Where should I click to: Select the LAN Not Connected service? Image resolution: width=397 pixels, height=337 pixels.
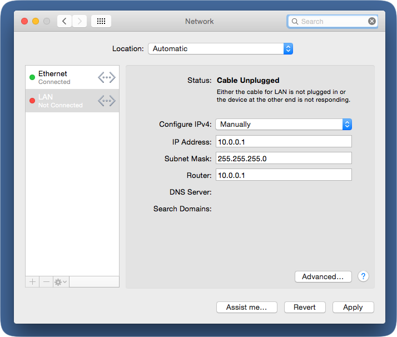[x=72, y=101]
